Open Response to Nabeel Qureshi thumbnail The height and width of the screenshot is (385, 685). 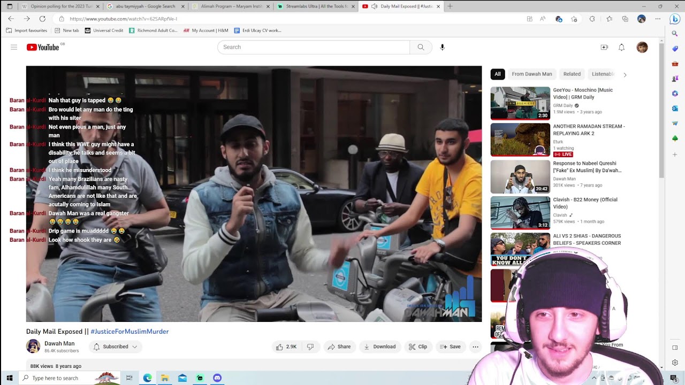pos(520,176)
